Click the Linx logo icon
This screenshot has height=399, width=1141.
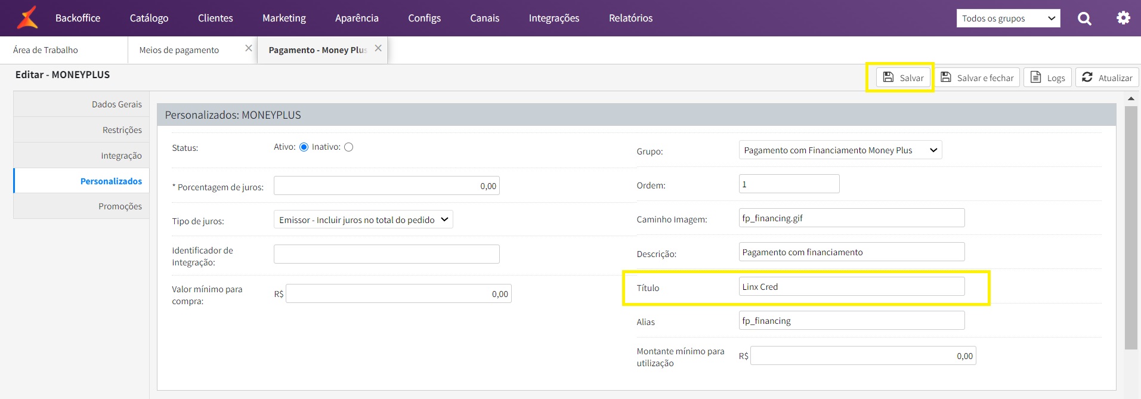click(27, 18)
